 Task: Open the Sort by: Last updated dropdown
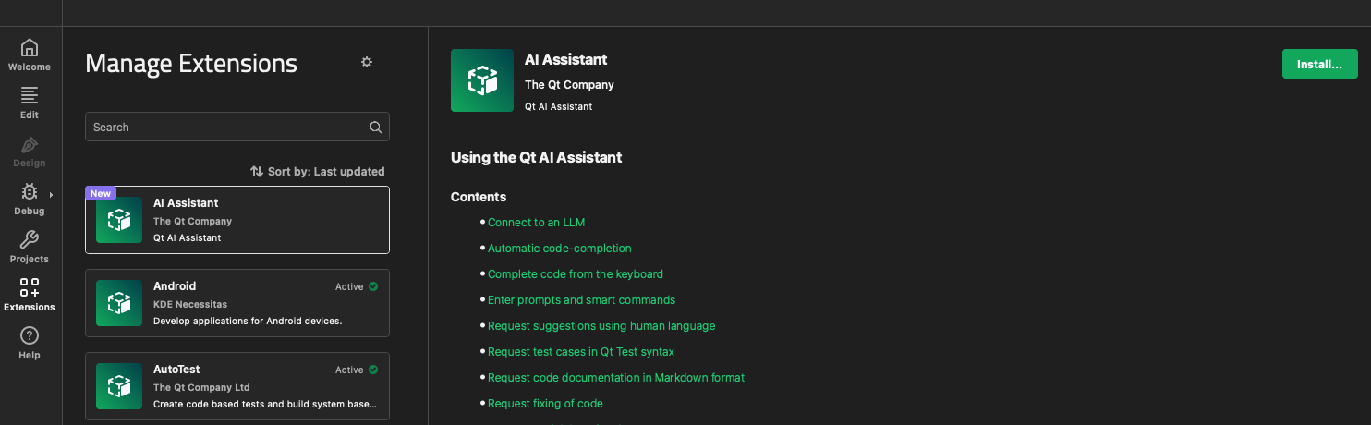click(318, 172)
